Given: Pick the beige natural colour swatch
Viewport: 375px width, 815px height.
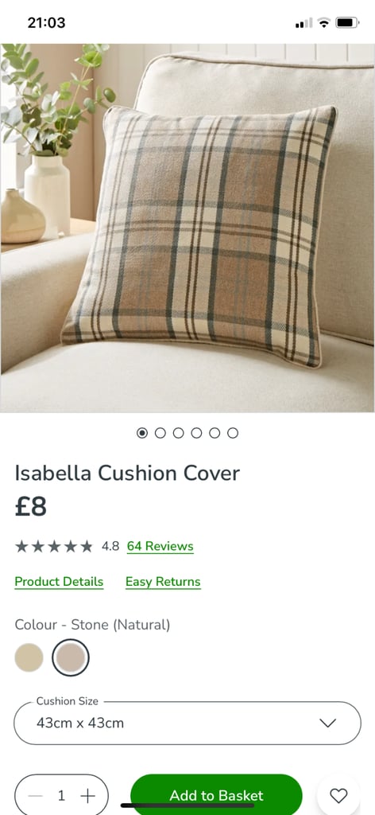Looking at the screenshot, I should click(x=29, y=657).
